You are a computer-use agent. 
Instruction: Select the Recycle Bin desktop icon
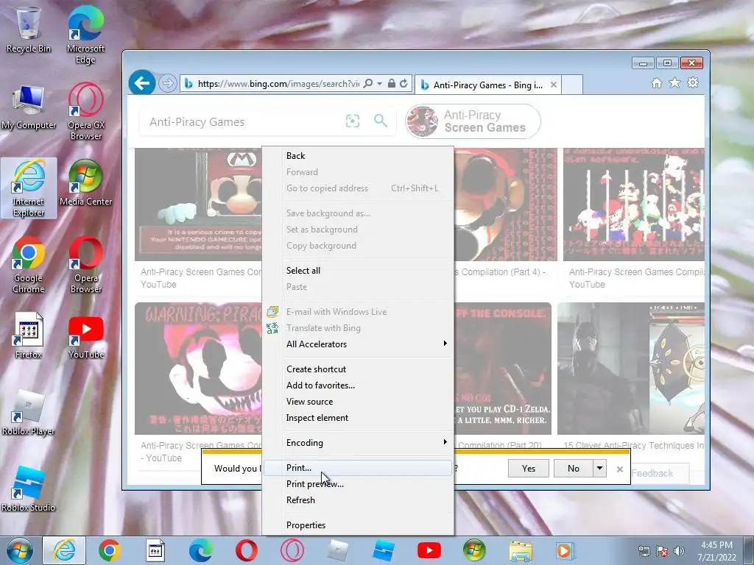[29, 30]
